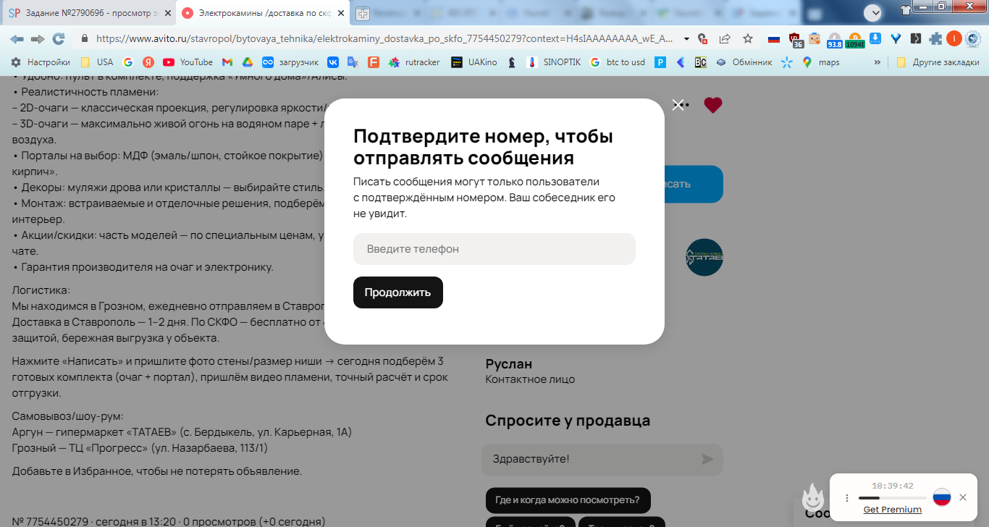Click 'Где и когда можно посмотреть?' chip
The width and height of the screenshot is (989, 527).
pyautogui.click(x=568, y=500)
